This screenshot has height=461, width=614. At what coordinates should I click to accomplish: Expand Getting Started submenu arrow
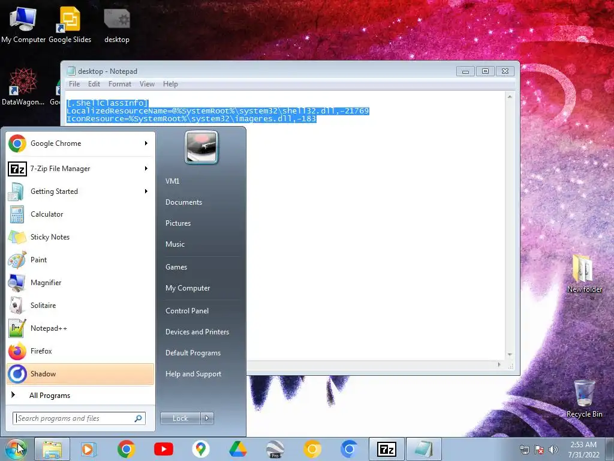[x=146, y=191]
